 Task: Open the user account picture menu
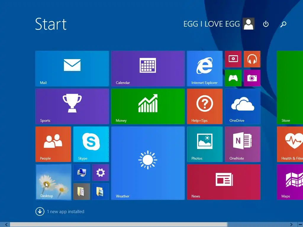tap(249, 24)
